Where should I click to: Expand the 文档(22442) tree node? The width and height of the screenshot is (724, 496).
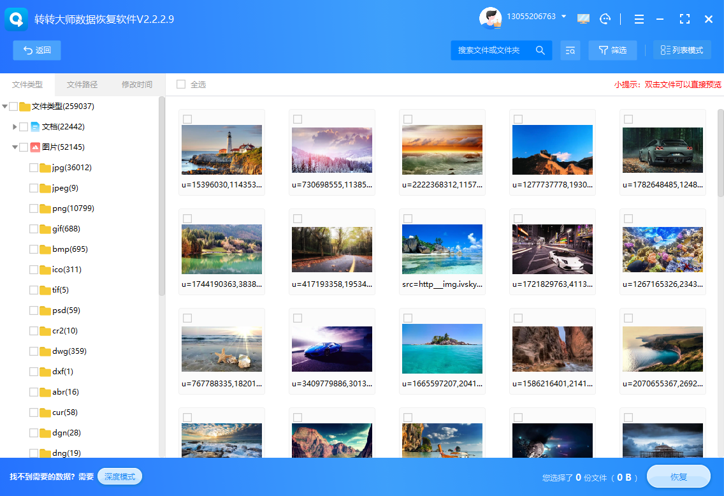pyautogui.click(x=15, y=126)
